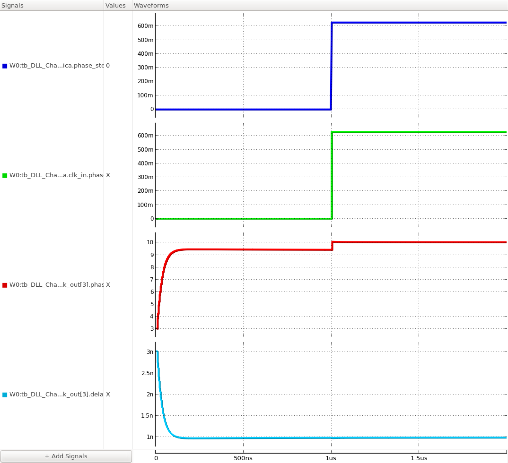Click the cyan color icon beside k_out[3].dela signal
Viewport: 508px width, 463px height.
point(4,394)
